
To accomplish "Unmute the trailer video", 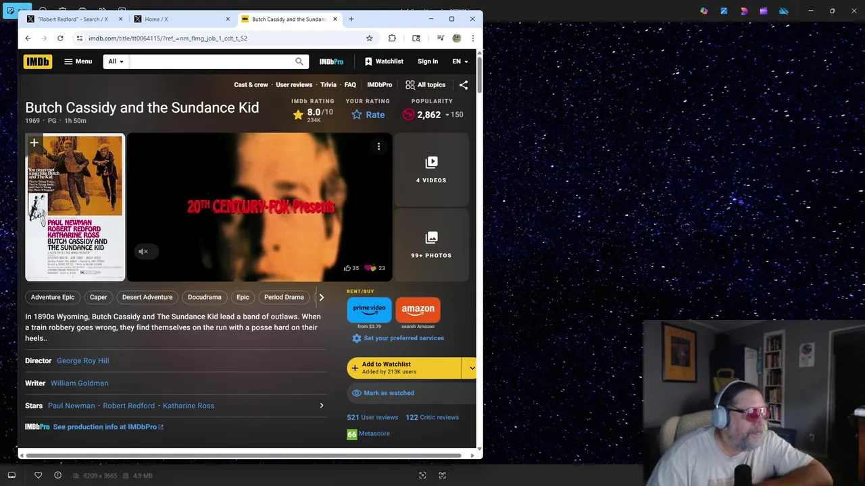I will point(143,251).
